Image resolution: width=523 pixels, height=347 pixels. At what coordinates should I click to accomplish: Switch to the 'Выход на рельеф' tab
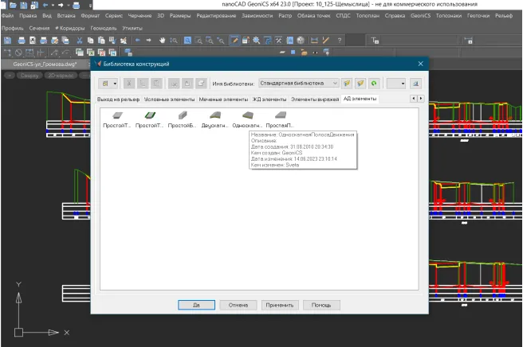(118, 99)
